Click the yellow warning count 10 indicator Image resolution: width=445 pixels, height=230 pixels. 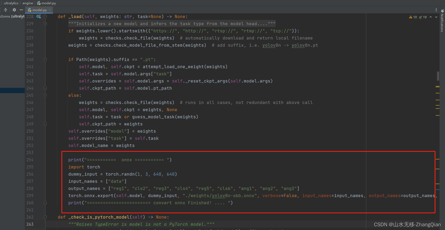[x=413, y=17]
